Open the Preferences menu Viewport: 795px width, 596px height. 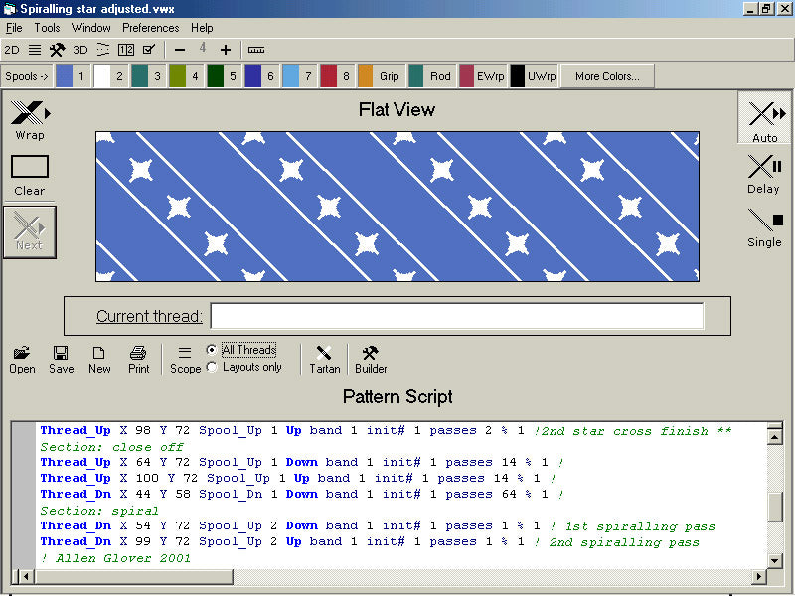pos(150,28)
